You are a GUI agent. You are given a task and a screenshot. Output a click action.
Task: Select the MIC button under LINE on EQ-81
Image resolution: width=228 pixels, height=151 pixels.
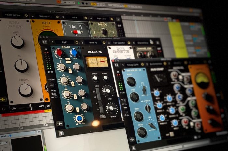tap(68, 62)
